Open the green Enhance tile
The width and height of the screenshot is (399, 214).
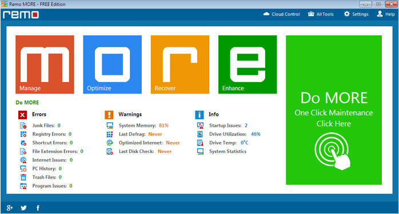[x=248, y=64]
